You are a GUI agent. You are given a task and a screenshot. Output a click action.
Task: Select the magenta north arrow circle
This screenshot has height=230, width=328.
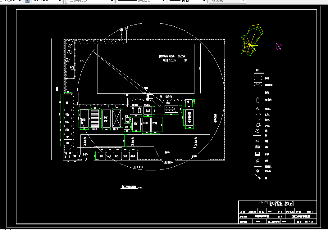point(279,47)
